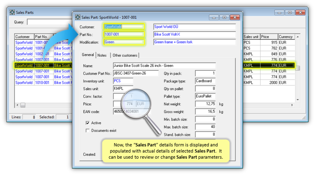This screenshot has height=175, width=315.
Task: Click the Qty in pack field
Action: tap(205, 73)
